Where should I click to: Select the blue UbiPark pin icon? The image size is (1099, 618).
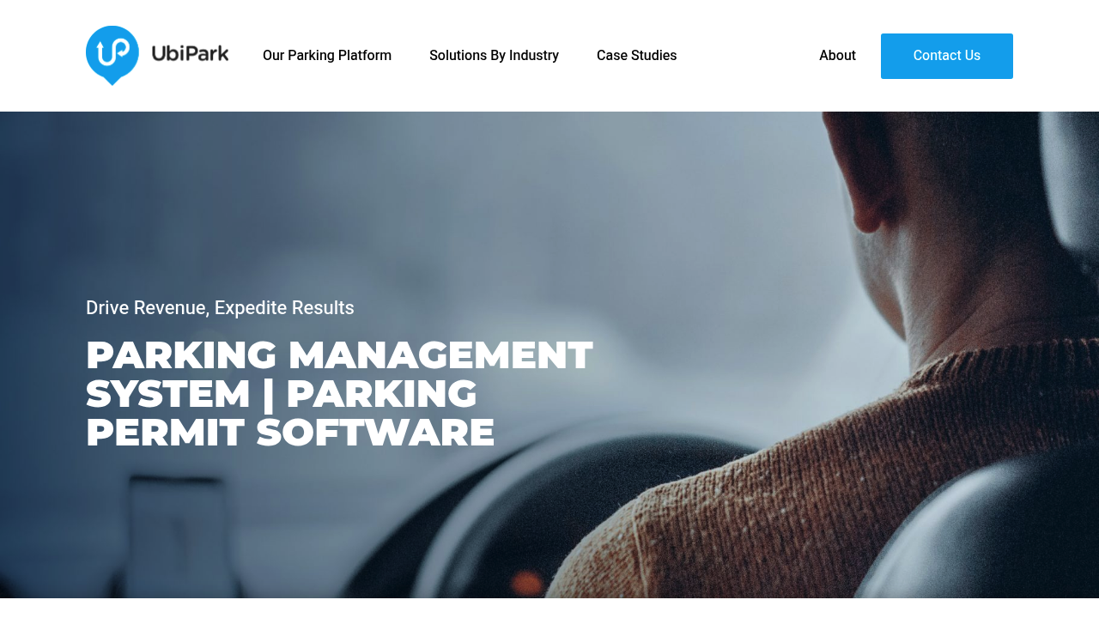pos(112,55)
